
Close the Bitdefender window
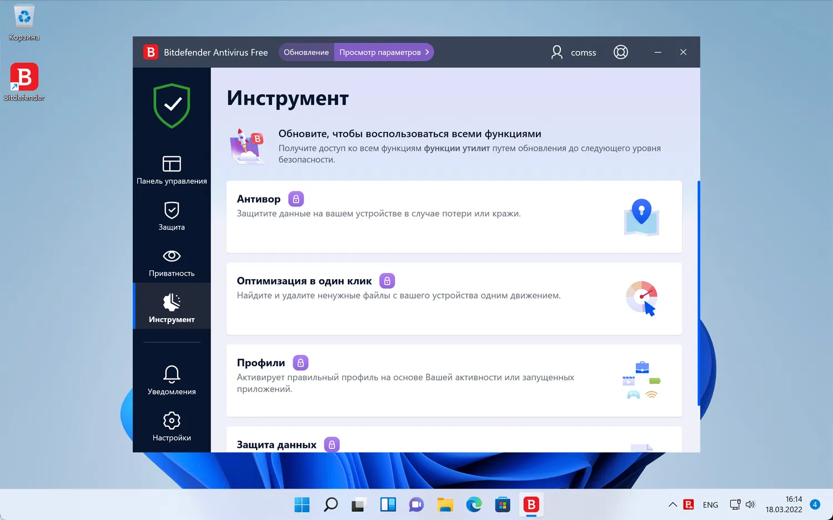tap(684, 52)
